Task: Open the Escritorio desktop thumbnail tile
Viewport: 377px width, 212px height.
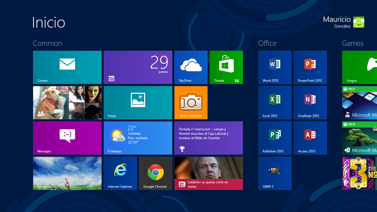Action: (x=67, y=173)
